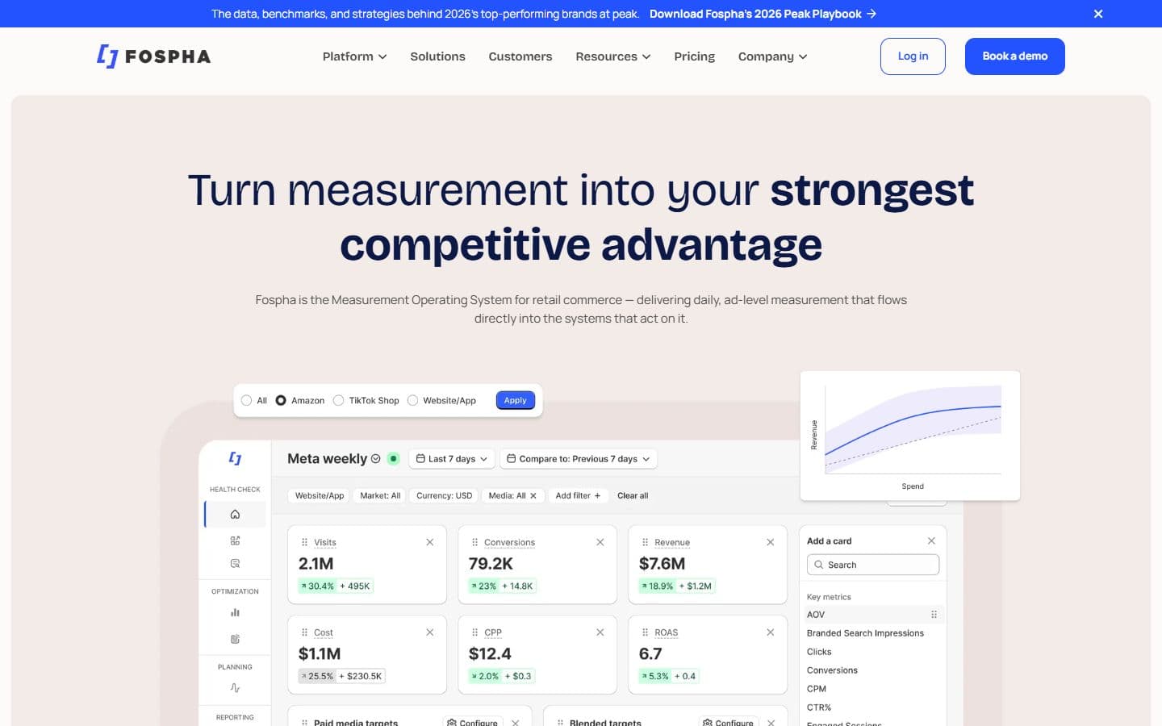Open the Compare to Previous 7 days dropdown
Screen dimensions: 1162x726
(579, 459)
